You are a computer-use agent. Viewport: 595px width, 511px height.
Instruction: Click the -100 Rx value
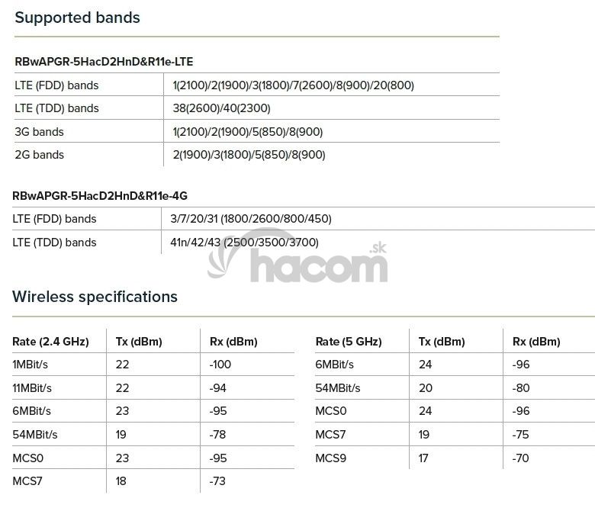coord(220,365)
